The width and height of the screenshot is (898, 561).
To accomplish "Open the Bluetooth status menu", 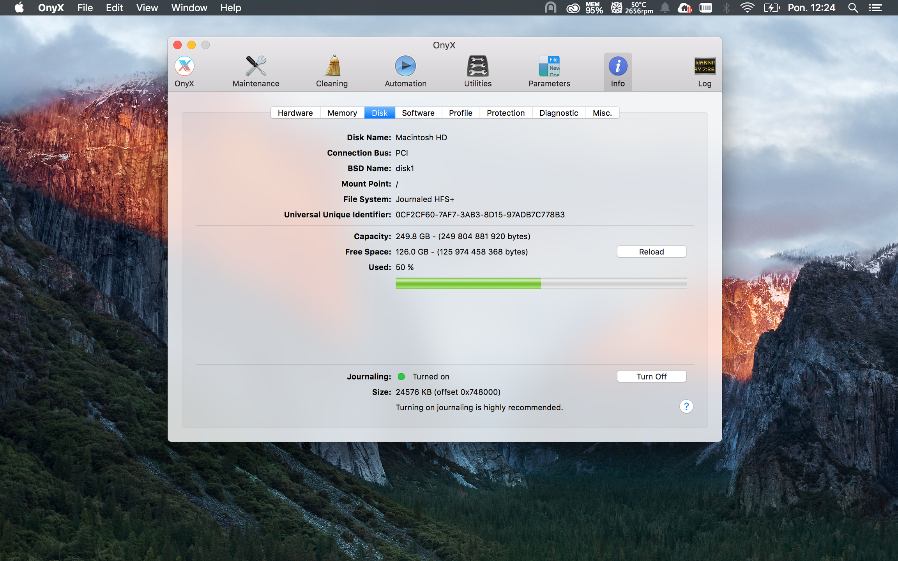I will (726, 8).
